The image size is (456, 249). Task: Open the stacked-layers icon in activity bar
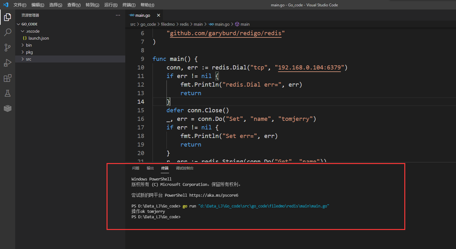[x=8, y=108]
